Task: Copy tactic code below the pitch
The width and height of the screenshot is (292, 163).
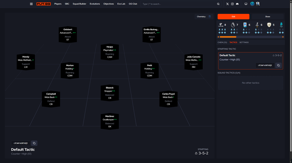Action: pyautogui.click(x=34, y=143)
